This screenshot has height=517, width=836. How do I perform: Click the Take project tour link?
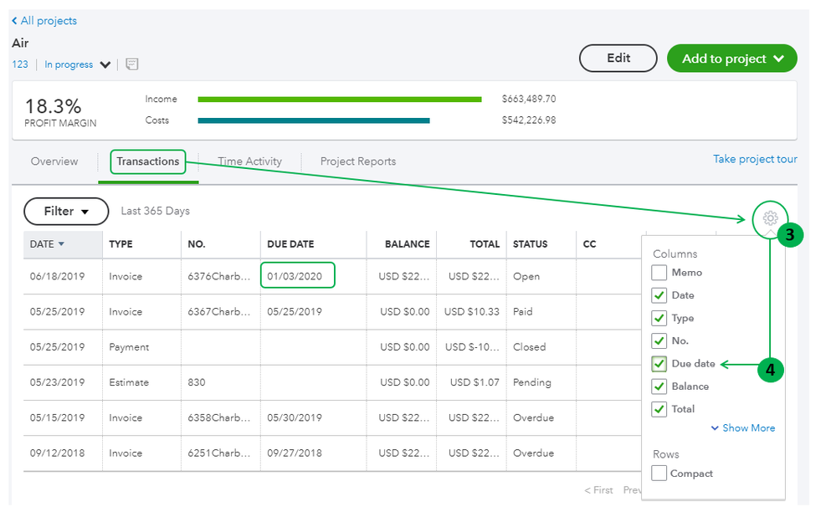[755, 159]
